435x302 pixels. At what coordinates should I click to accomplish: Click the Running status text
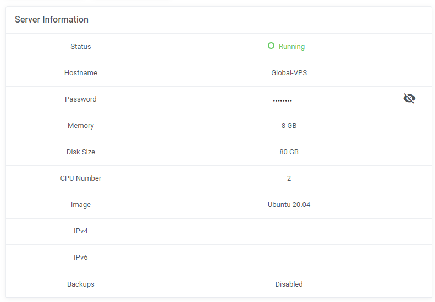(291, 47)
